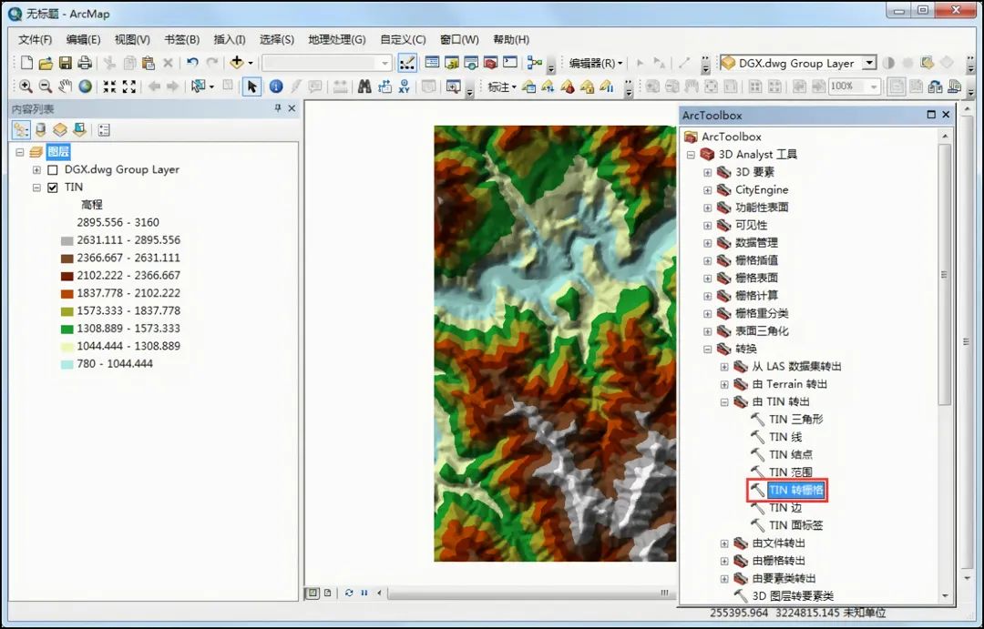
Task: Click the Full Extent globe icon
Action: pyautogui.click(x=87, y=86)
